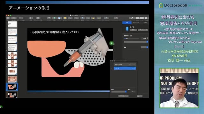Select slide 7 thumbnail in navigator

[12, 71]
